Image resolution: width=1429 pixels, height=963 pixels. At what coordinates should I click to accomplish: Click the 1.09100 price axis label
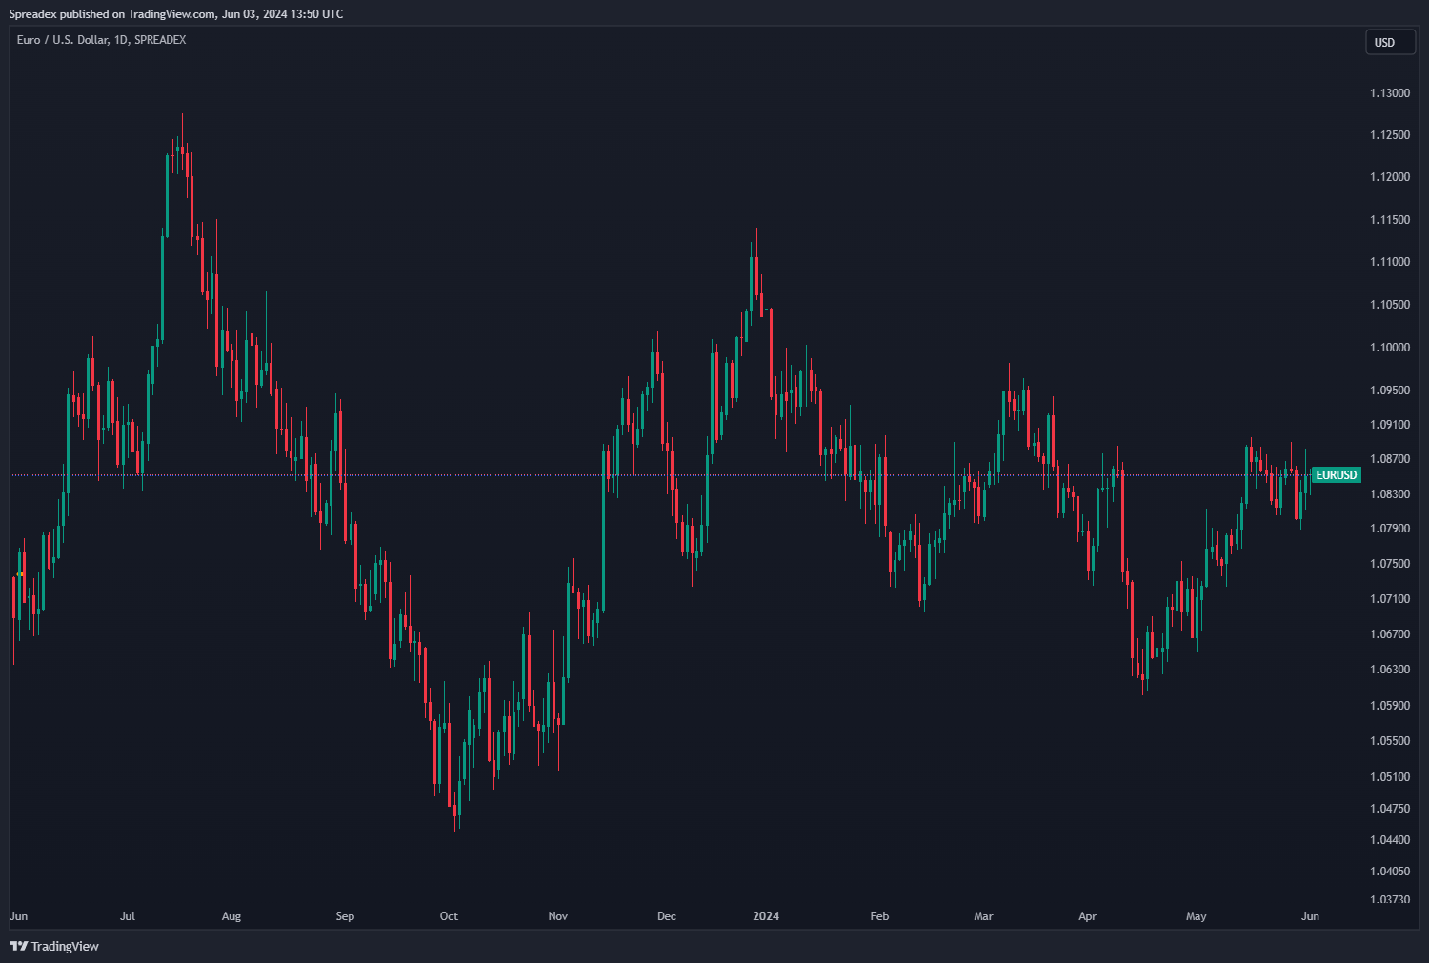[x=1390, y=425]
